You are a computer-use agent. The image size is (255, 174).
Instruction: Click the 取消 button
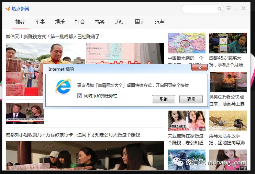(x=164, y=99)
